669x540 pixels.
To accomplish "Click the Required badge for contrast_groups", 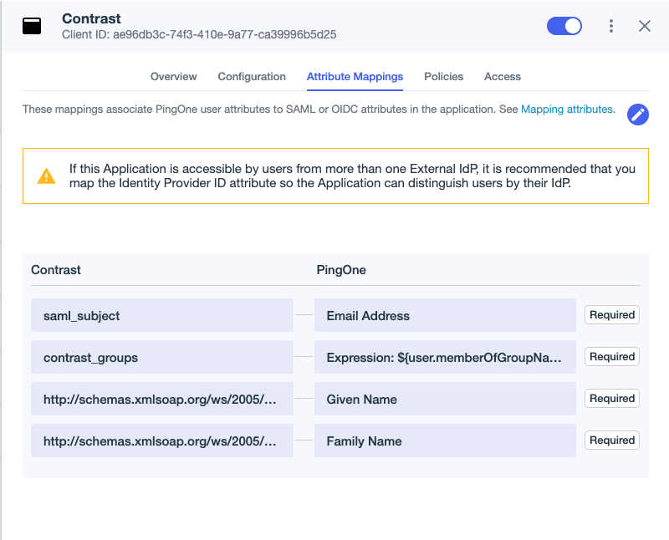I will (x=612, y=357).
